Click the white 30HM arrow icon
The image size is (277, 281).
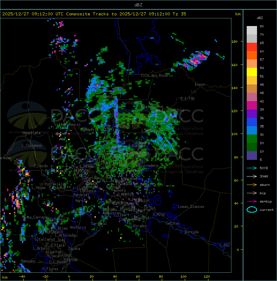tap(252, 176)
